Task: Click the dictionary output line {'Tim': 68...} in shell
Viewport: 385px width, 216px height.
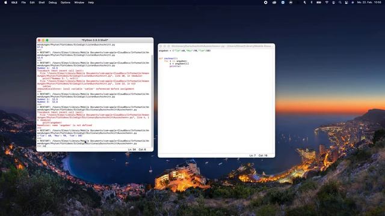Action: tap(60, 136)
